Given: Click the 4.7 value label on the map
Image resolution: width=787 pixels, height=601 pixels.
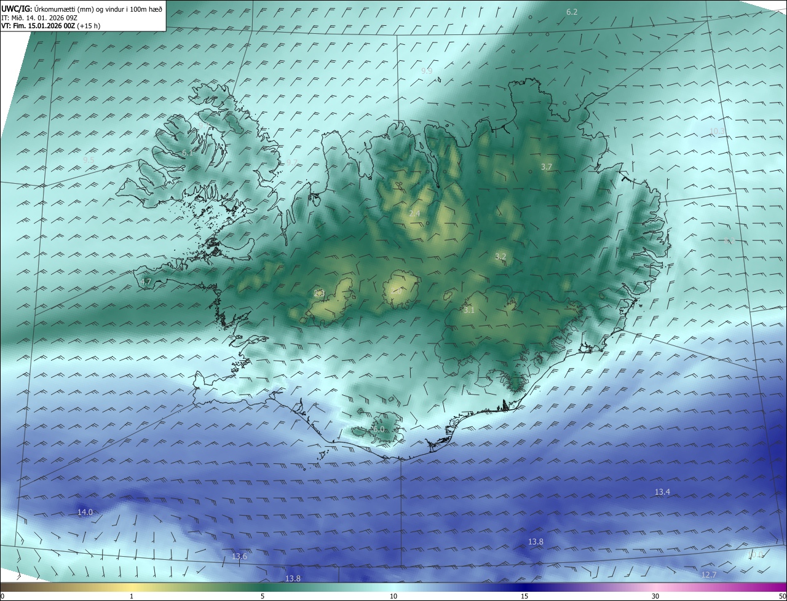Looking at the screenshot, I should (146, 282).
